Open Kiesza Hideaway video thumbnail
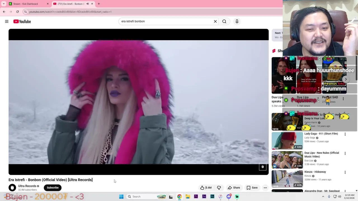This screenshot has height=201, width=358. tap(287, 179)
